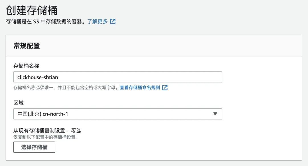Focus the 存储桶名称 input field
Image resolution: width=308 pixels, height=166 pixels.
[117, 77]
